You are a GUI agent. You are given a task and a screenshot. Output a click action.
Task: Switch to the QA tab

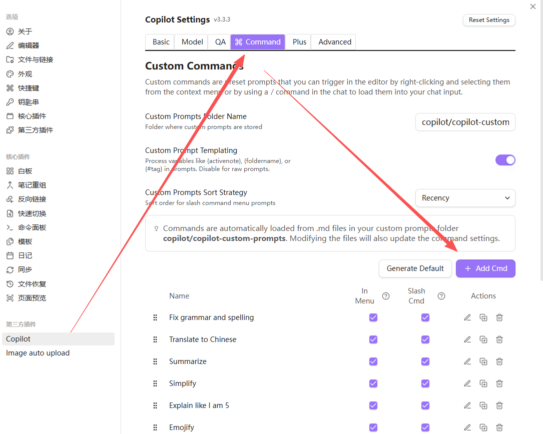220,42
